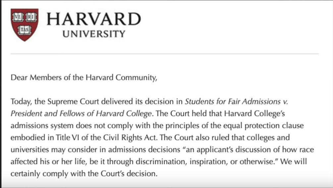This screenshot has height=188, width=333.
Task: Click the italic "Students for Fair Admissions v." text
Action: coord(236,101)
